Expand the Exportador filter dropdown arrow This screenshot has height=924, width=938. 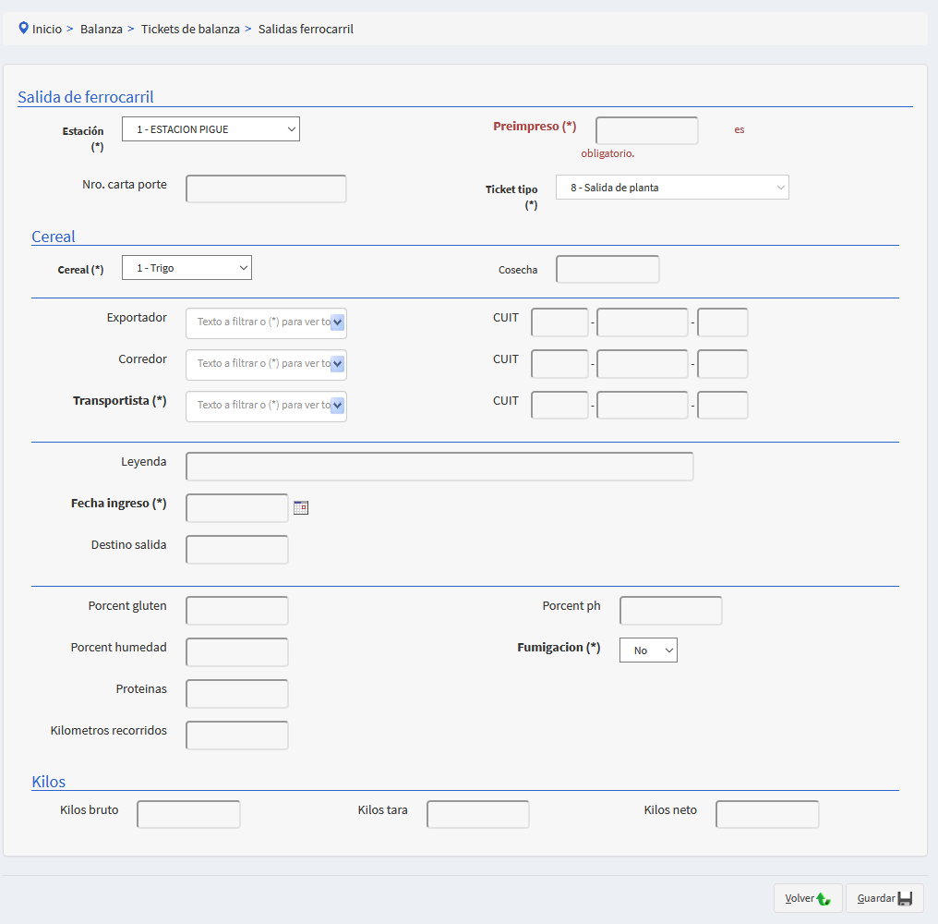click(x=337, y=322)
